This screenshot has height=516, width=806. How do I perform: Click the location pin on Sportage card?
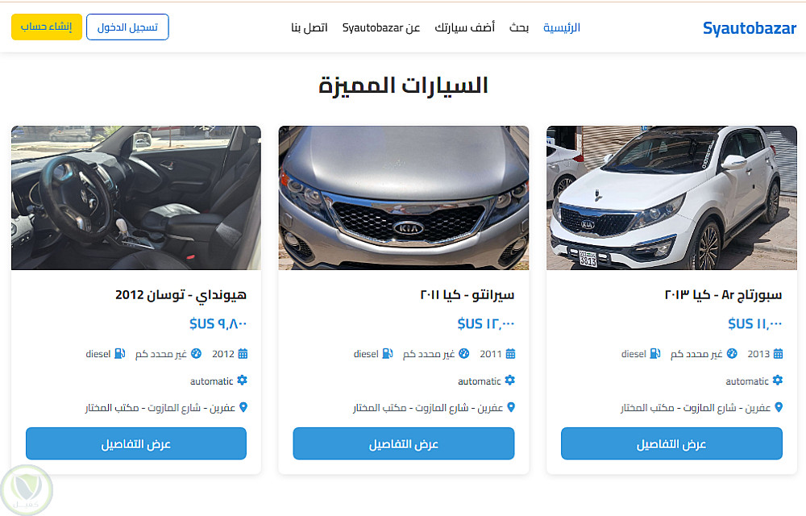(779, 407)
